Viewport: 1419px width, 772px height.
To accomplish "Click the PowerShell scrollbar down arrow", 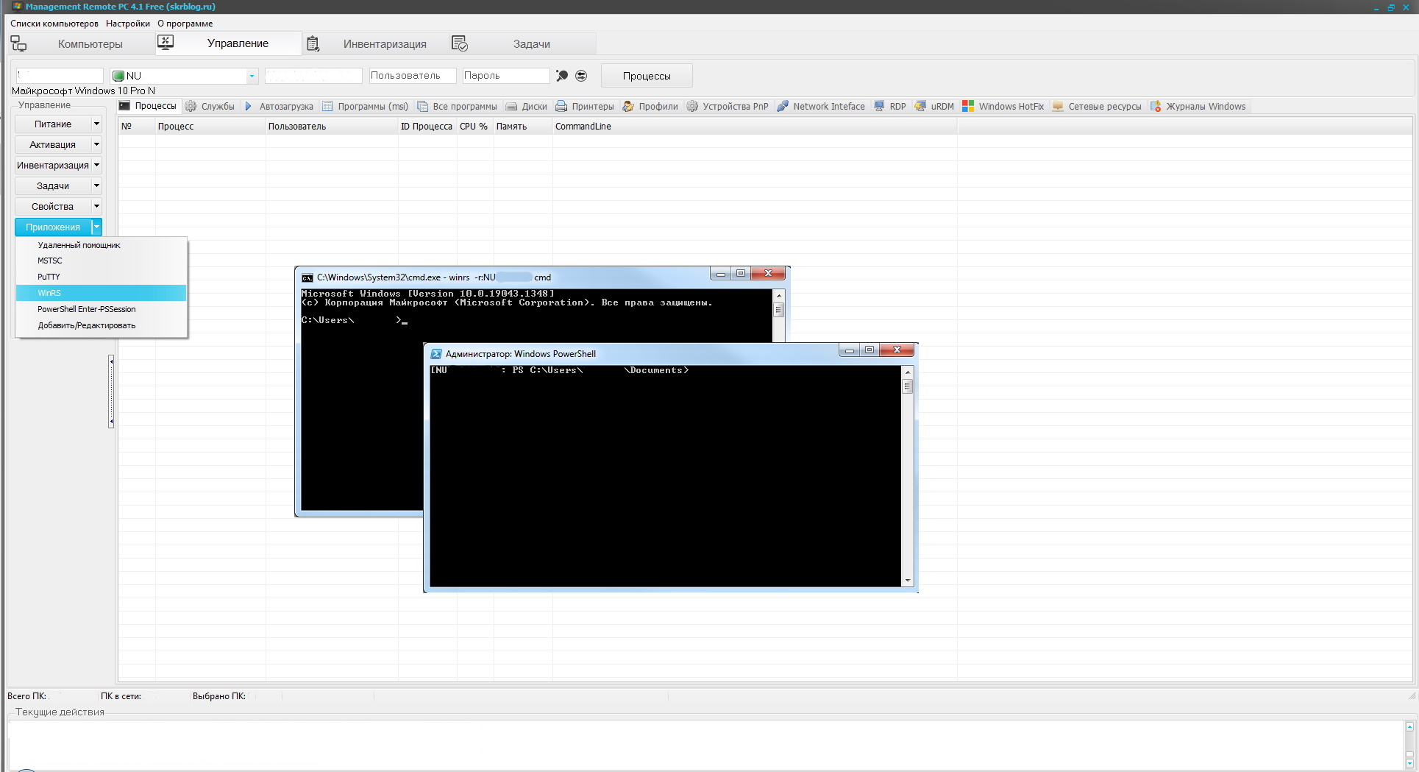I will (x=907, y=581).
